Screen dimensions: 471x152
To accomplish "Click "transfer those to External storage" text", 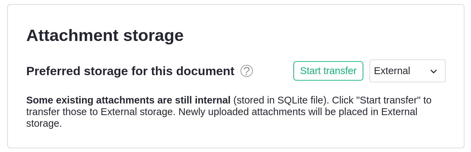I will (x=101, y=112).
